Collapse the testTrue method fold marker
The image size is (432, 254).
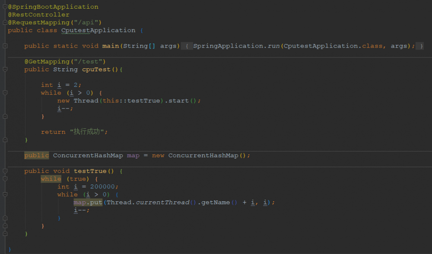click(x=5, y=171)
